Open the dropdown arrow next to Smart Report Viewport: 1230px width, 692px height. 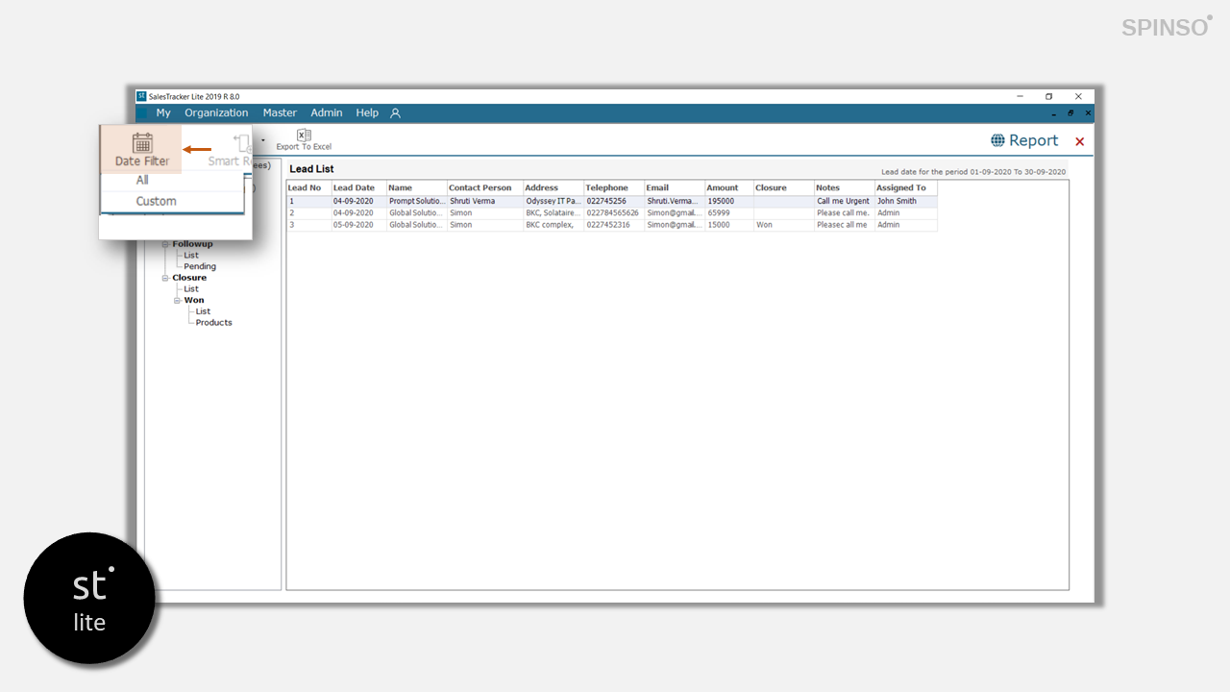(263, 140)
